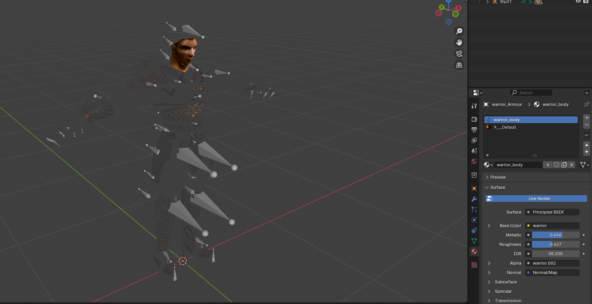This screenshot has height=304, width=592.
Task: Open the Modifiers properties tab
Action: point(474,199)
